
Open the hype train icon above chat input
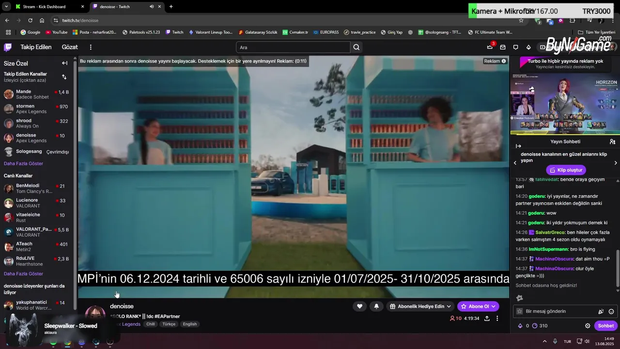[520, 298]
